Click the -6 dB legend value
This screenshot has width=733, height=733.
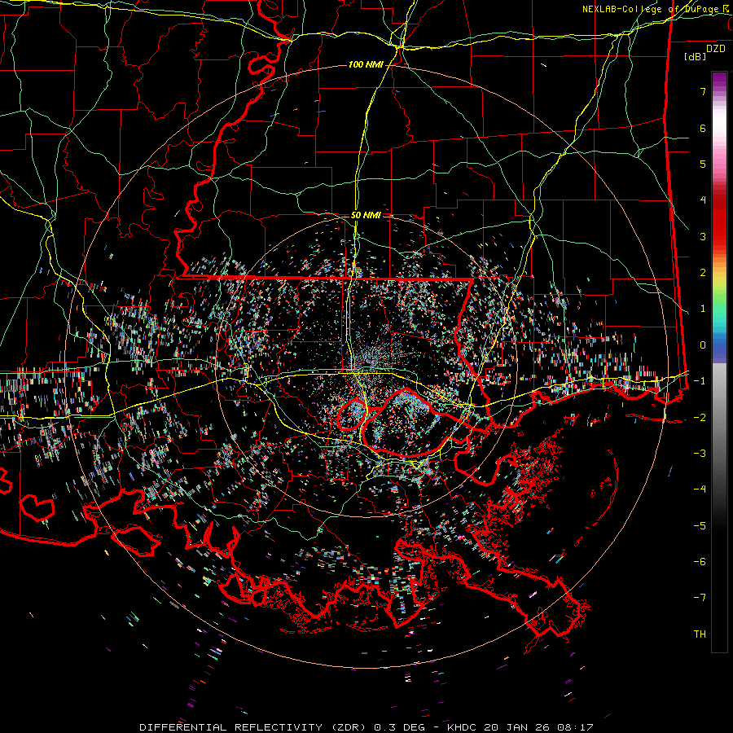tap(700, 562)
